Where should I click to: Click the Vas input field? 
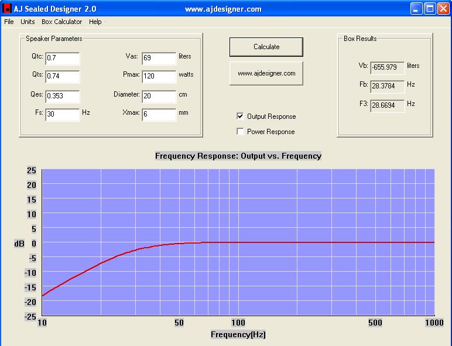coord(159,58)
